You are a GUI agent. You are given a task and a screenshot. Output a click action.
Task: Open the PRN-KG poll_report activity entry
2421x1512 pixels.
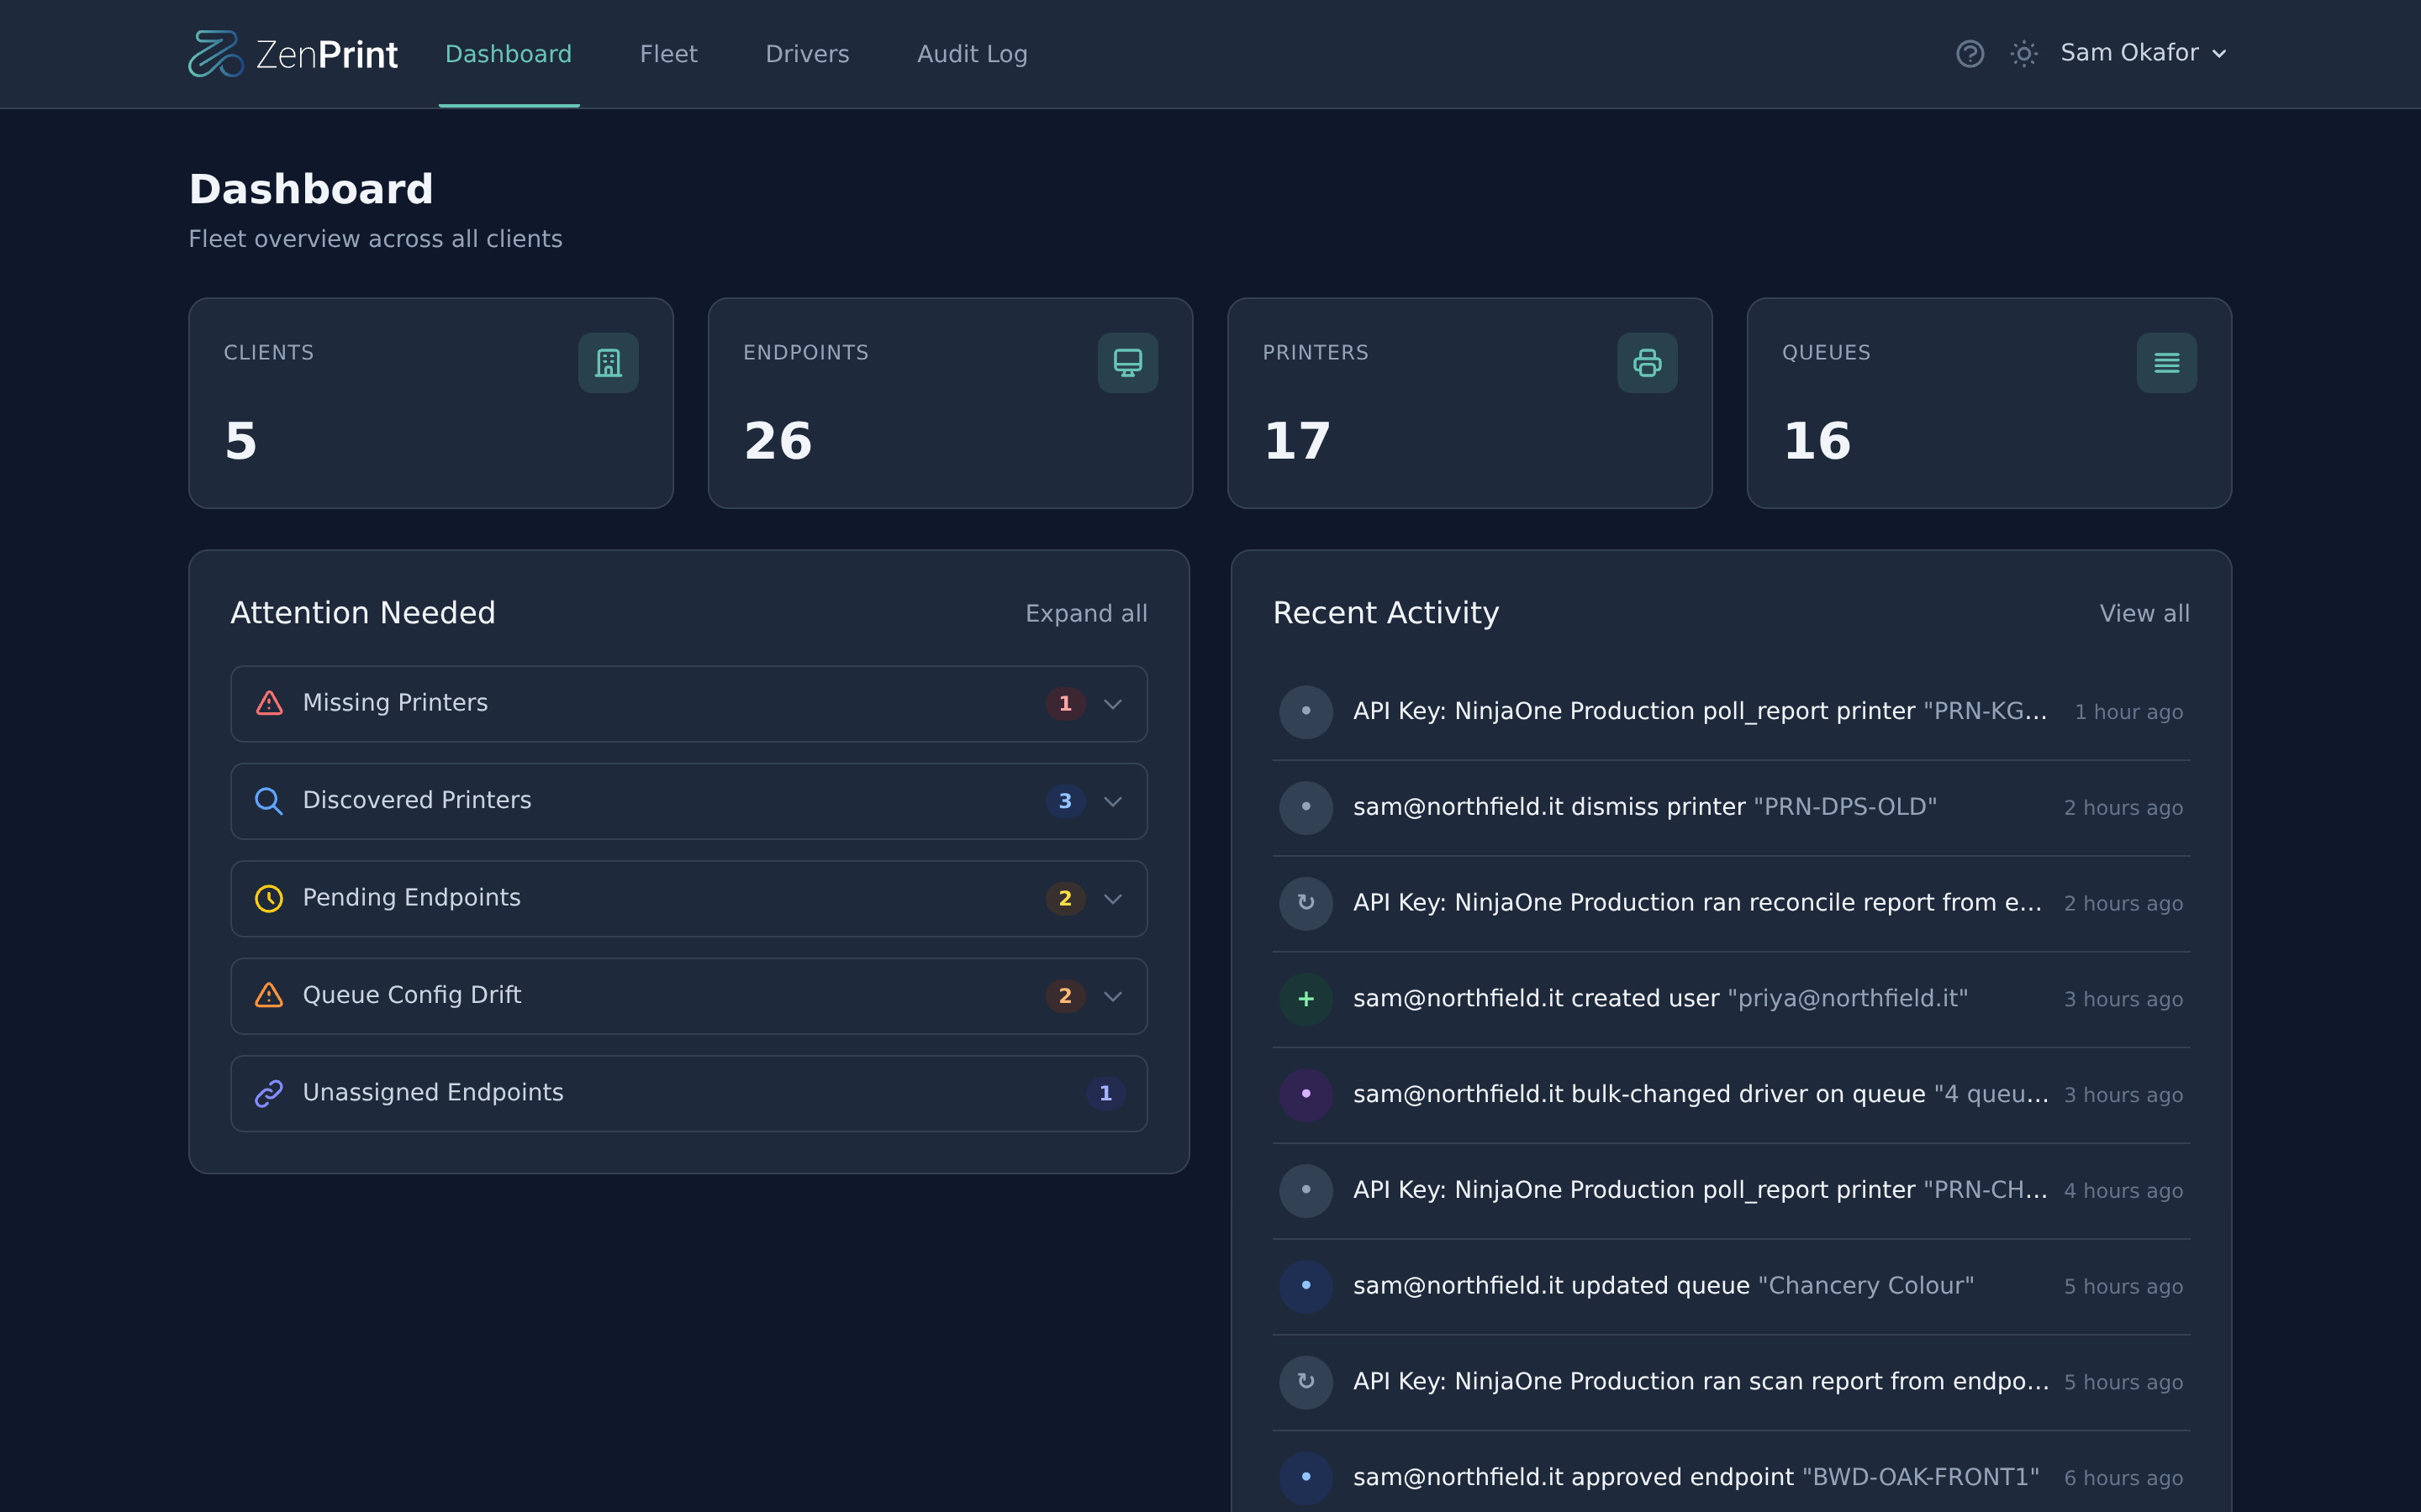click(1731, 712)
